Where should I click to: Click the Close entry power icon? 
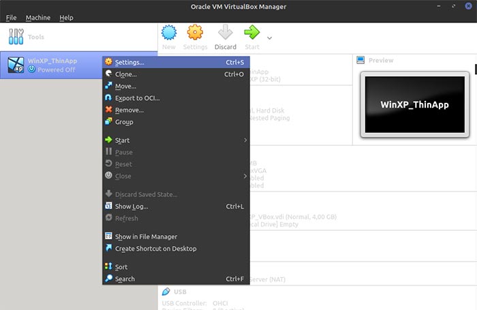[108, 176]
